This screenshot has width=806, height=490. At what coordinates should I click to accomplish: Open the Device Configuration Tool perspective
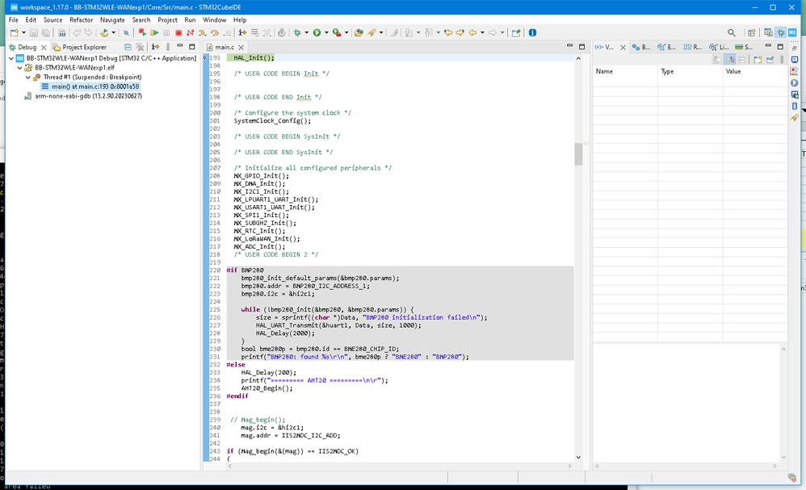[792, 33]
